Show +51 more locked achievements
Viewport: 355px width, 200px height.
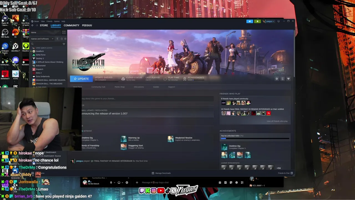pos(278,168)
